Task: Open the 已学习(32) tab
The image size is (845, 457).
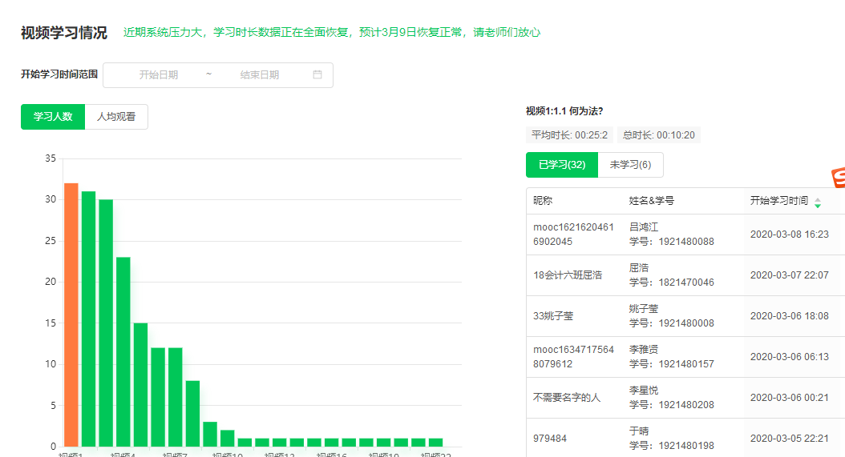Action: pos(562,165)
